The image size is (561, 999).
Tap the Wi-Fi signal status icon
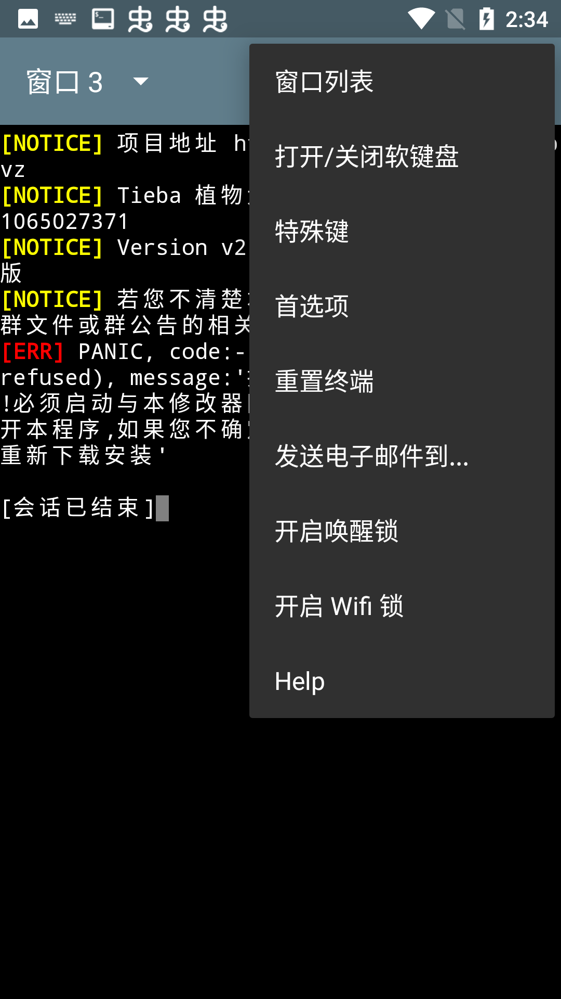[421, 19]
